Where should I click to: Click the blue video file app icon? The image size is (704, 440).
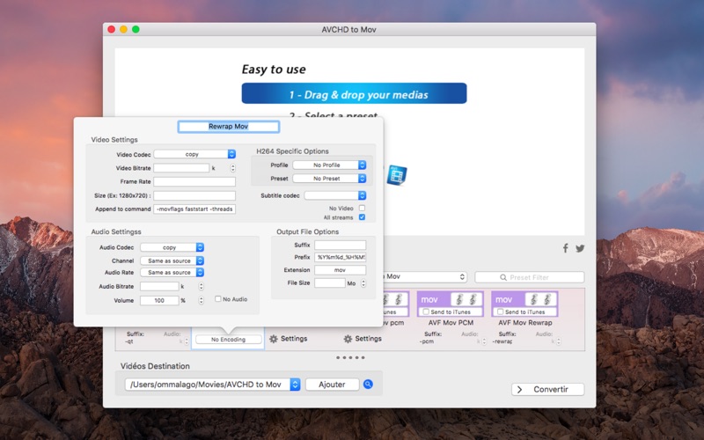(397, 175)
